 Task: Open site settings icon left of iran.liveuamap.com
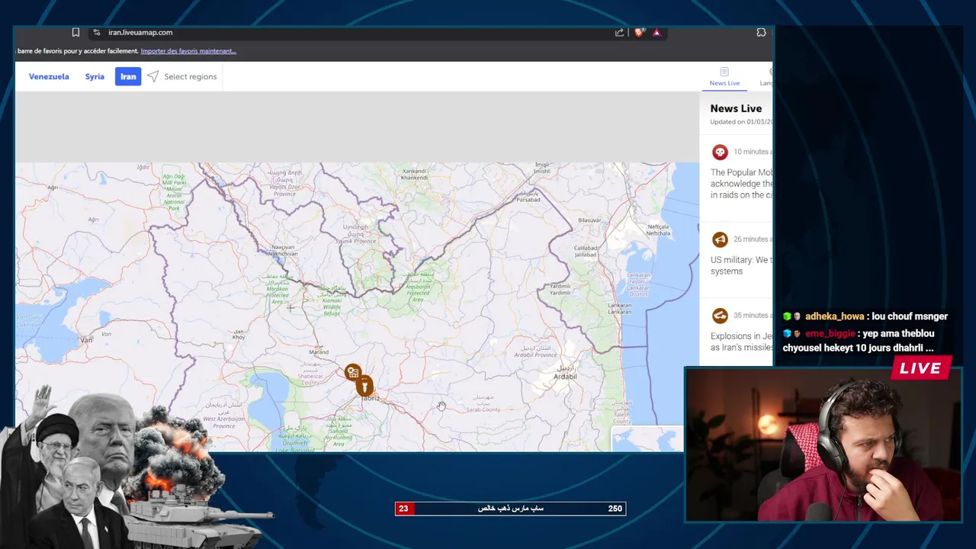pyautogui.click(x=96, y=32)
